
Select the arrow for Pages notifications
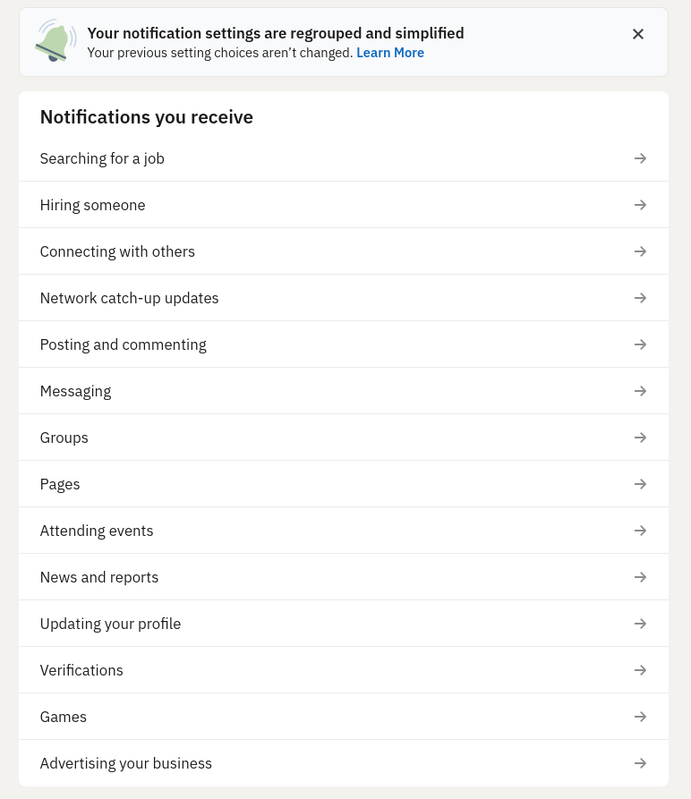point(640,484)
